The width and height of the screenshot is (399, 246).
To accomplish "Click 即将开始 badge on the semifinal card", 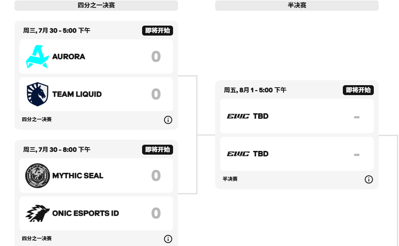I will pos(358,90).
